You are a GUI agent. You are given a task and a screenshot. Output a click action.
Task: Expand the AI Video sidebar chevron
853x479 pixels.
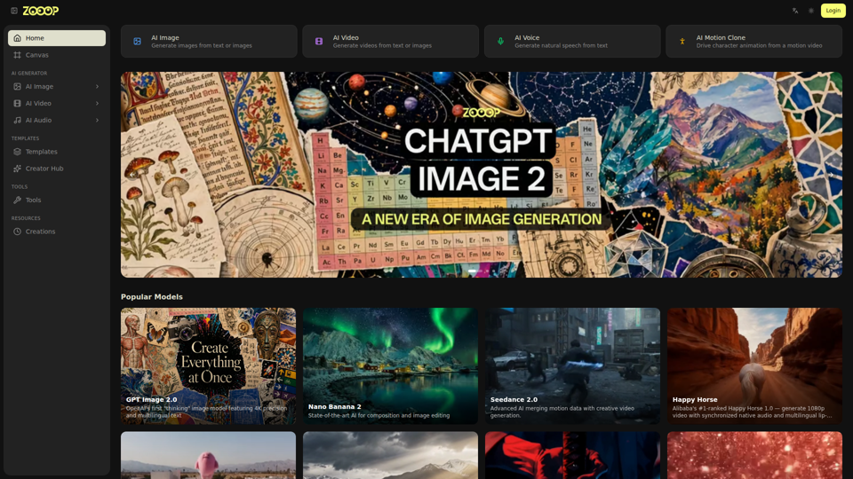coord(98,103)
